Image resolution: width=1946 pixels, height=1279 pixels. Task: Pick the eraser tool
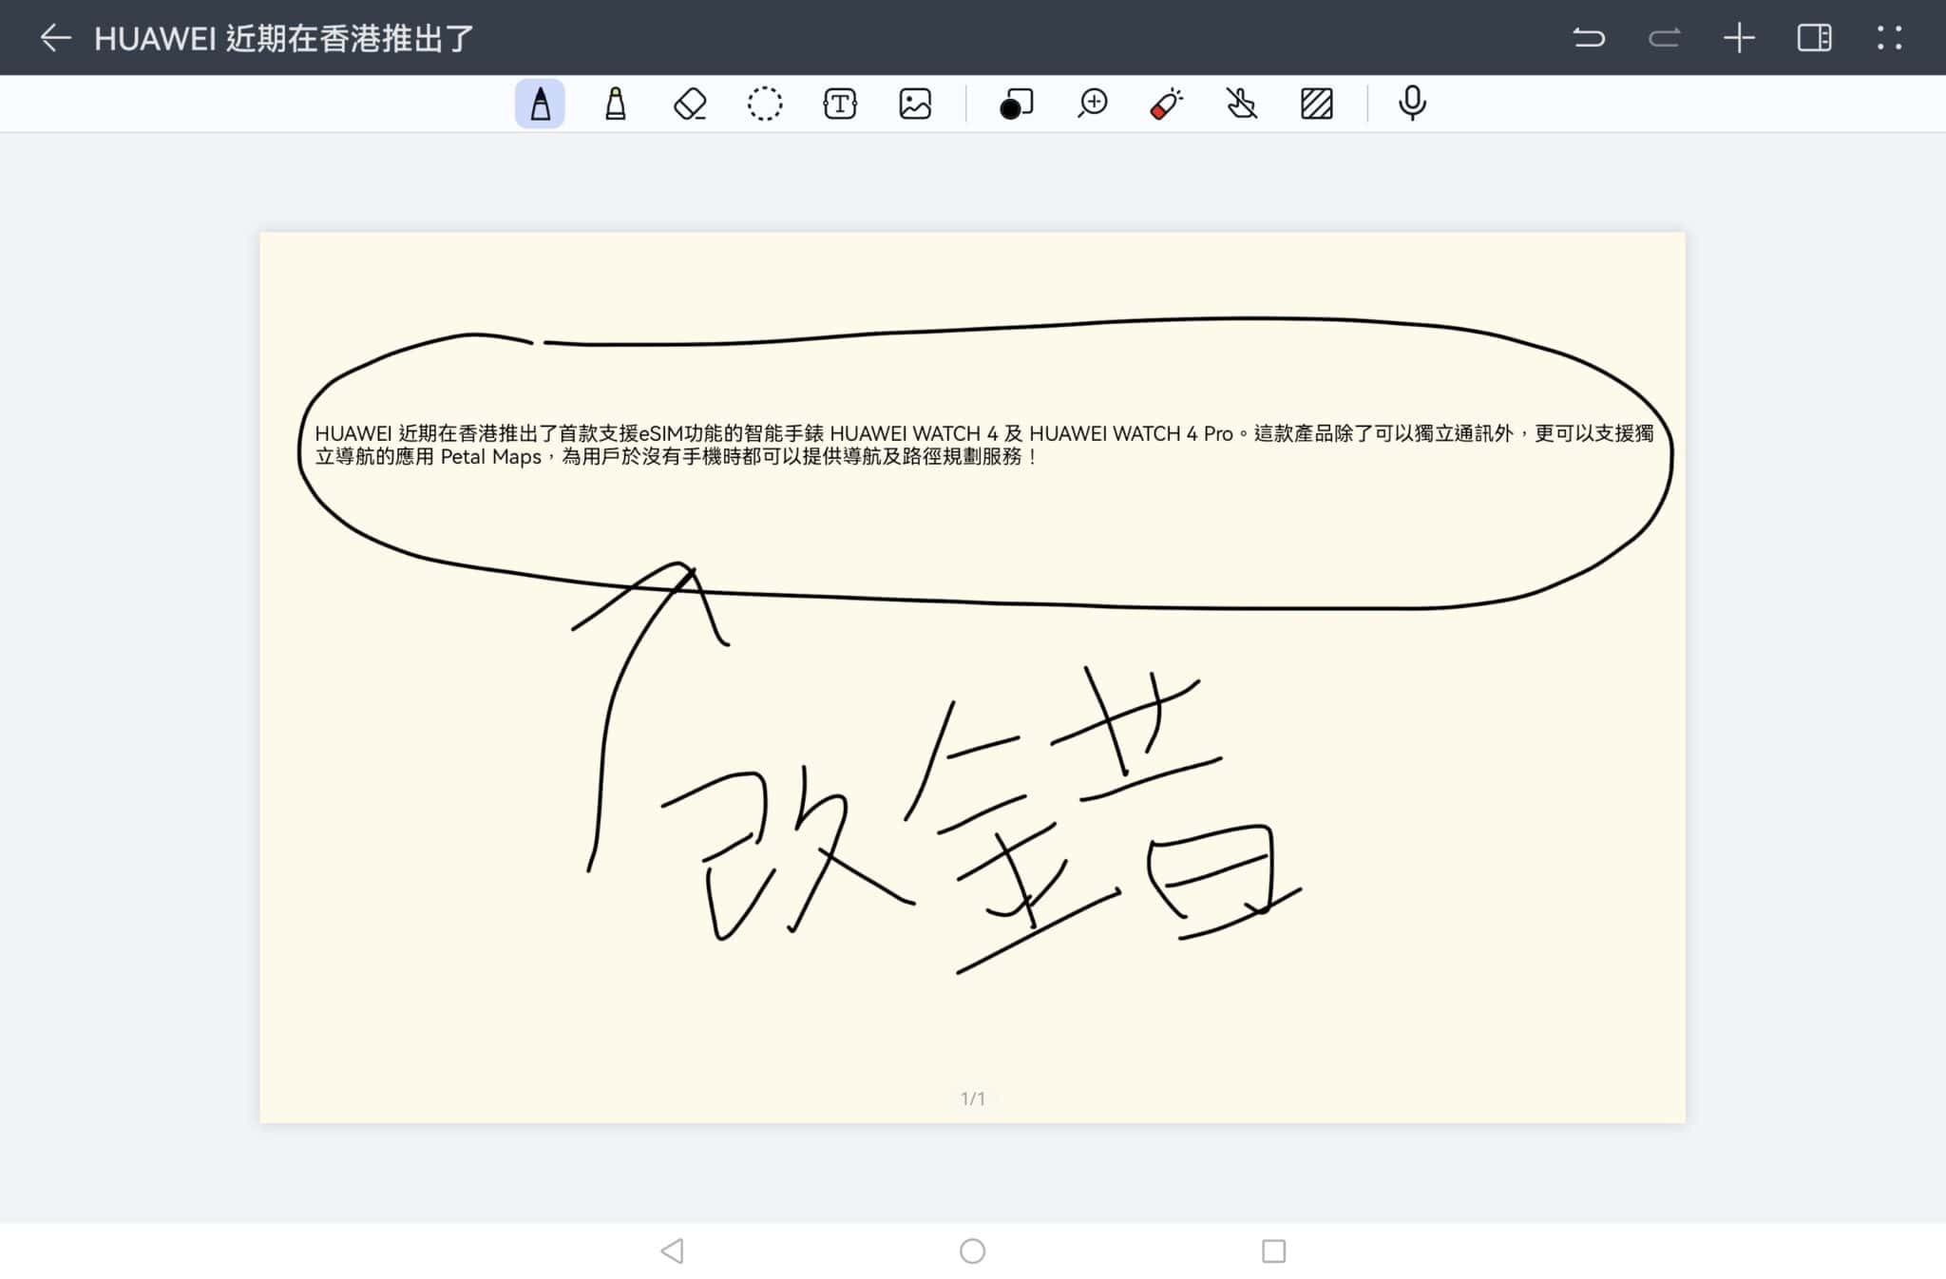(690, 105)
